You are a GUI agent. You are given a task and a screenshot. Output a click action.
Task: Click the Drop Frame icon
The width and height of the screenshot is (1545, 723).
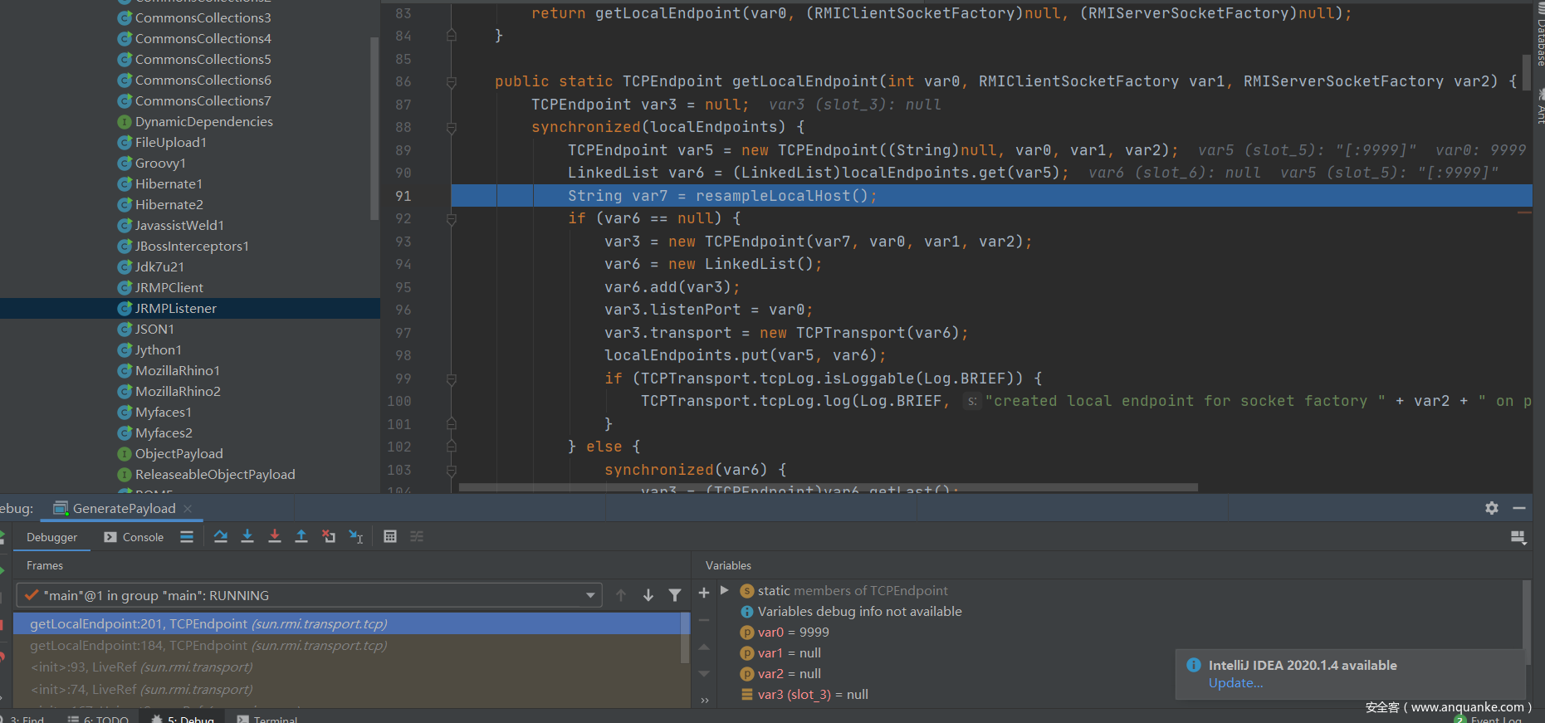point(329,537)
